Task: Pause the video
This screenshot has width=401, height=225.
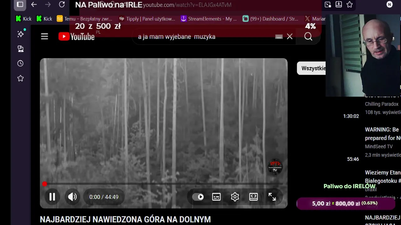Action: tap(52, 197)
